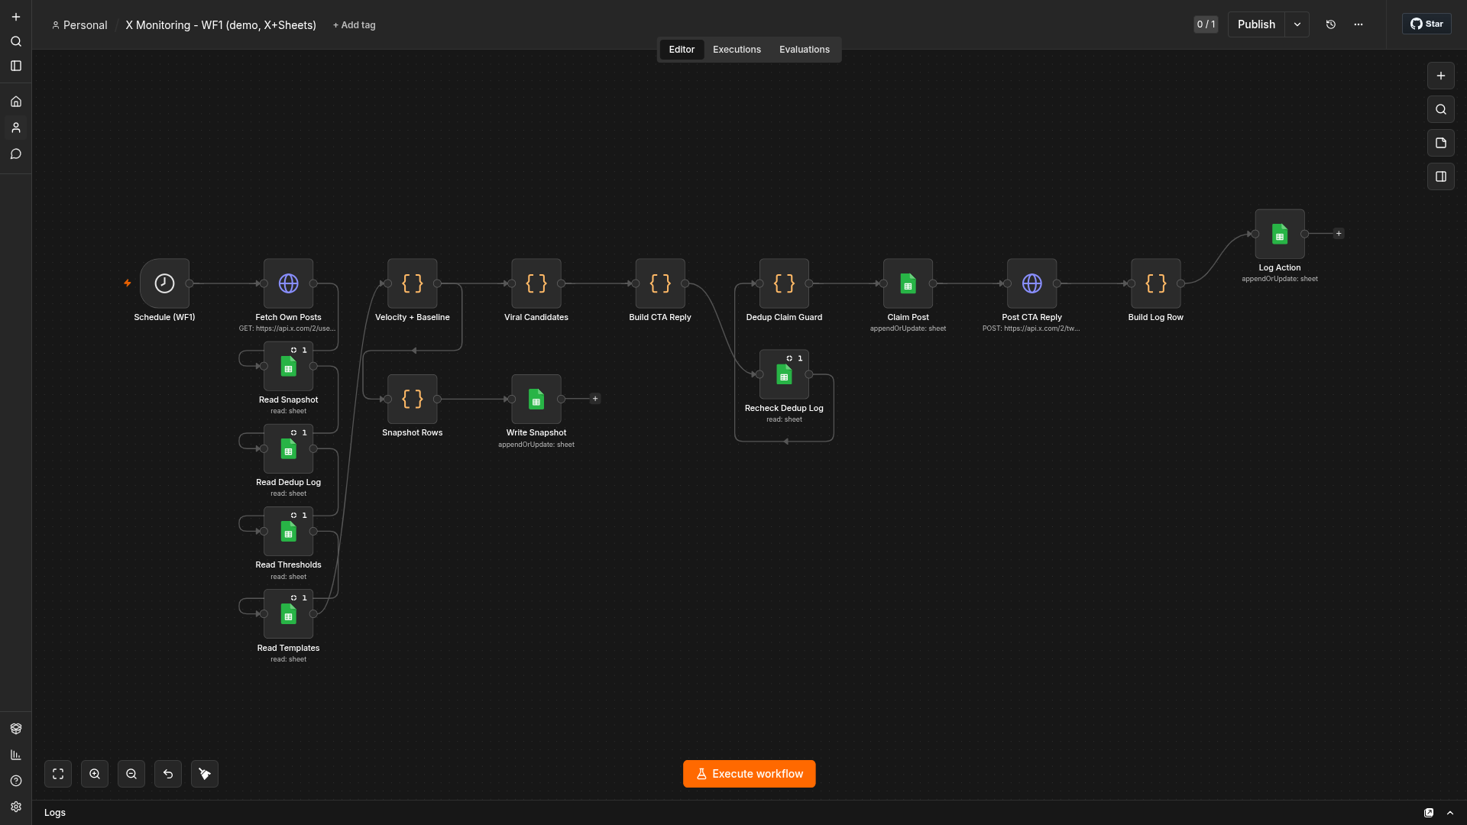Screen dimensions: 1467x825
Task: Open the add node panel button
Action: (x=1441, y=76)
